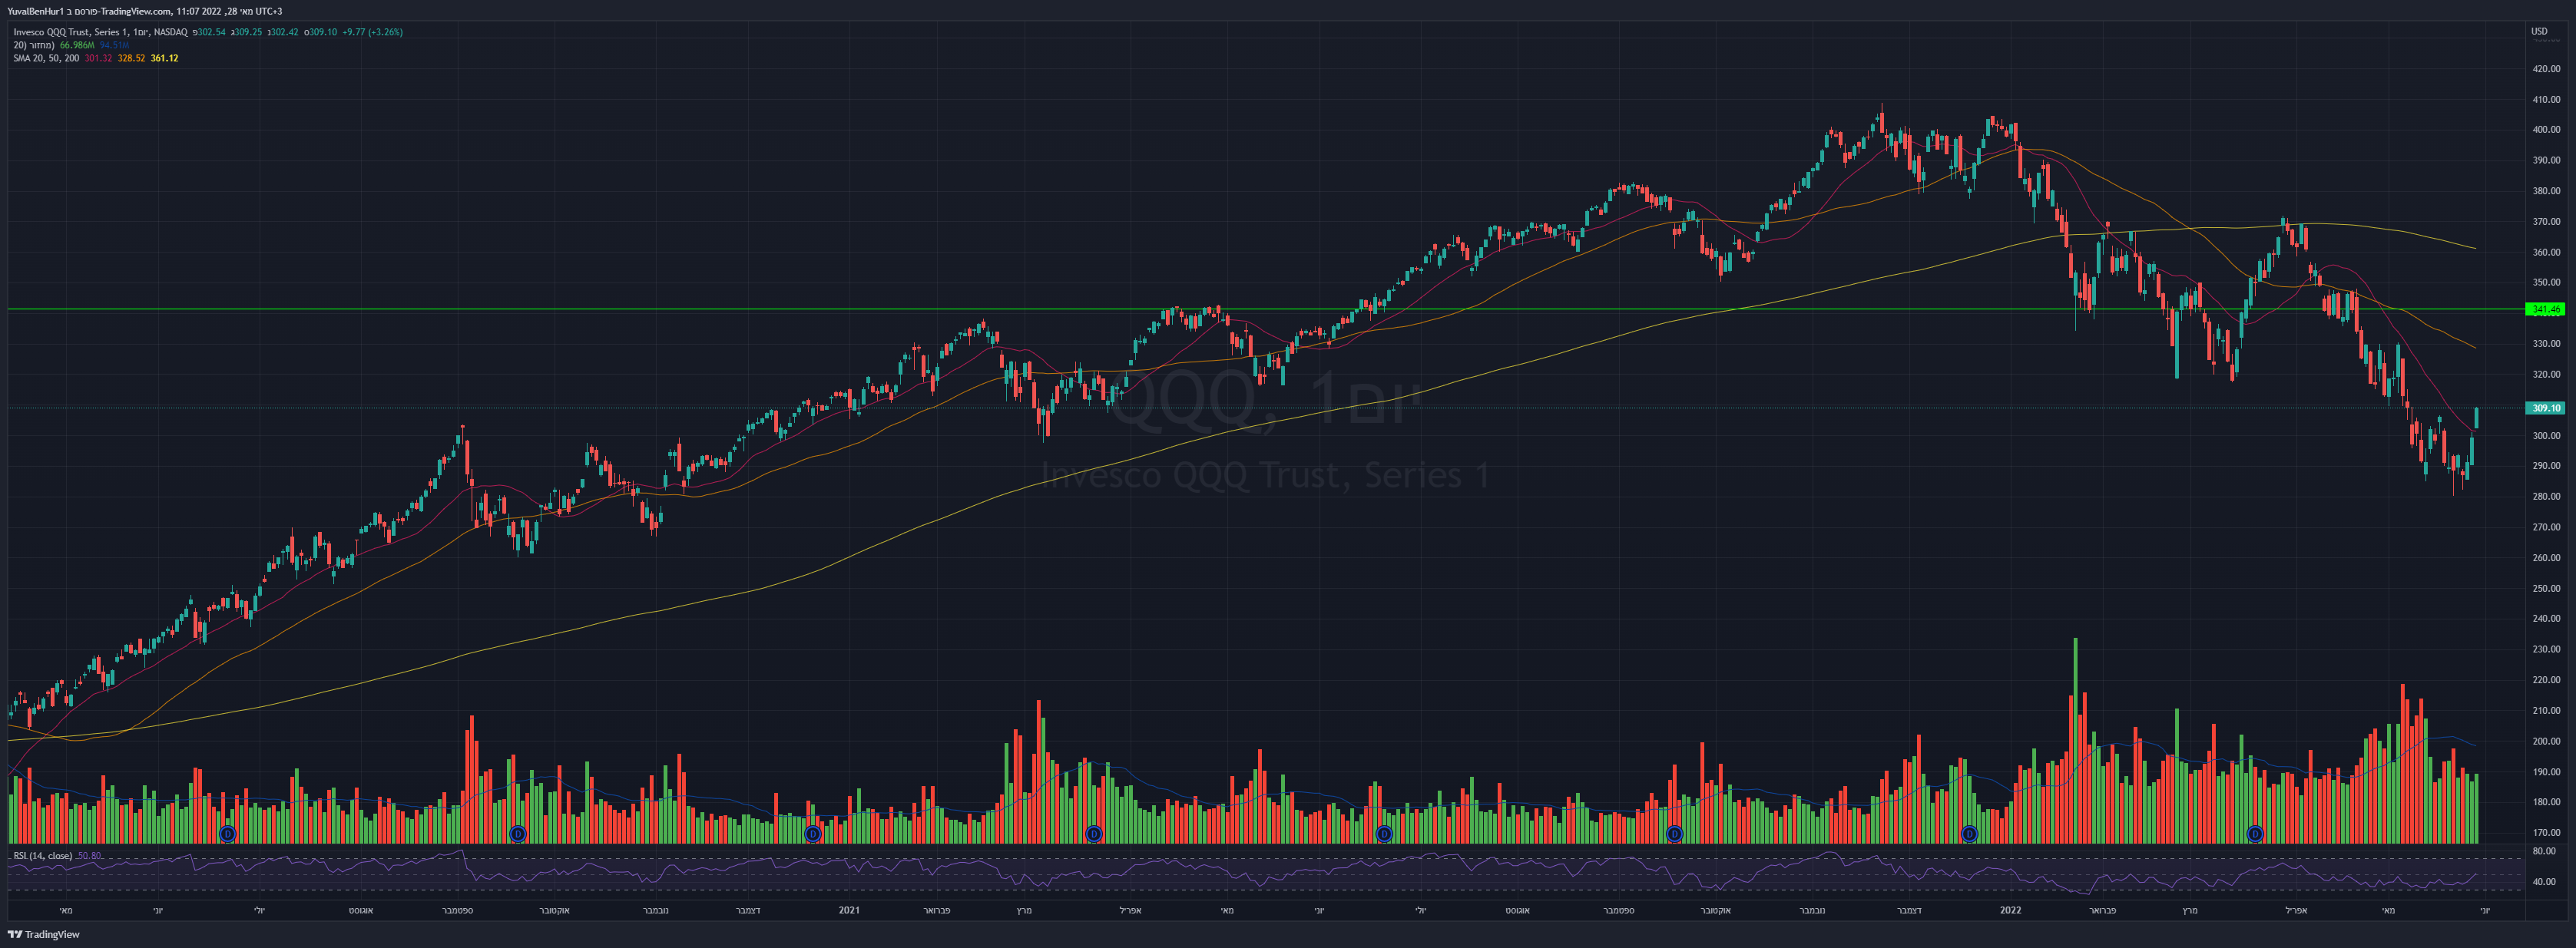This screenshot has height=948, width=2576.
Task: Click the SMA 20 value 301.32
Action: 98,58
